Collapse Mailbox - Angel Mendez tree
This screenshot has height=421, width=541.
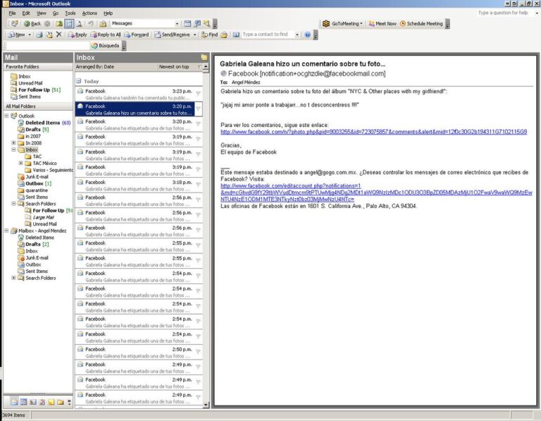[x=6, y=231]
